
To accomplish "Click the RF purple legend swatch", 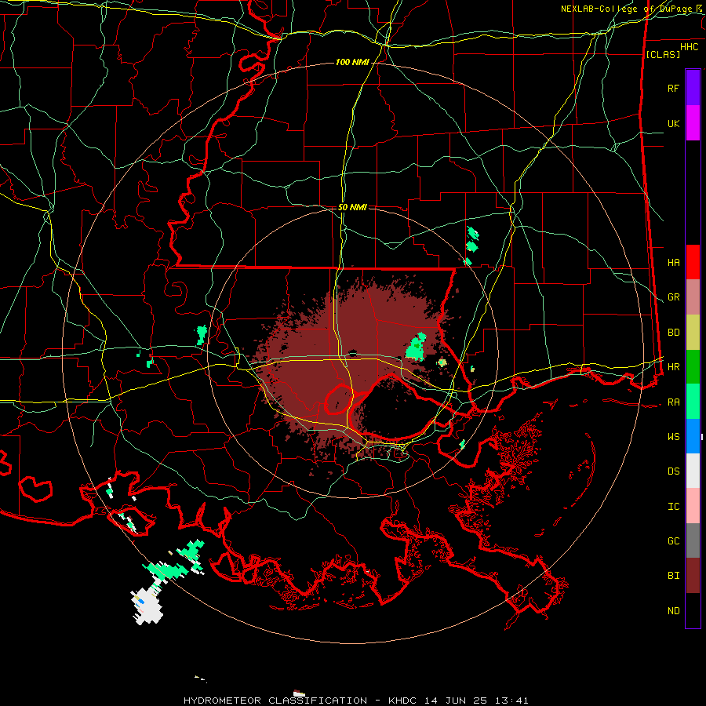I will click(693, 88).
